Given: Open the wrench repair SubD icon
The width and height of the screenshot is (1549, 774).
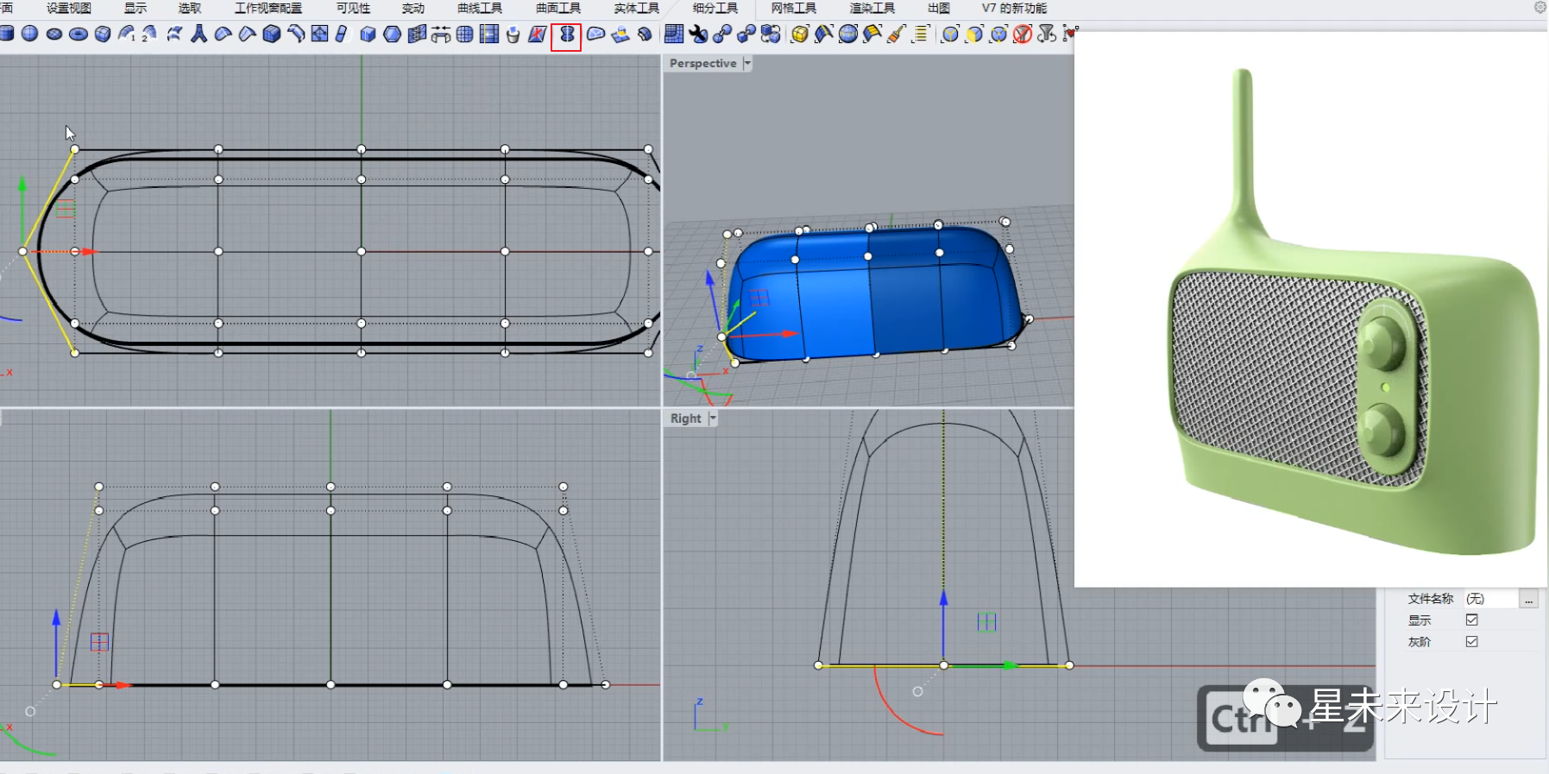Looking at the screenshot, I should click(x=698, y=34).
